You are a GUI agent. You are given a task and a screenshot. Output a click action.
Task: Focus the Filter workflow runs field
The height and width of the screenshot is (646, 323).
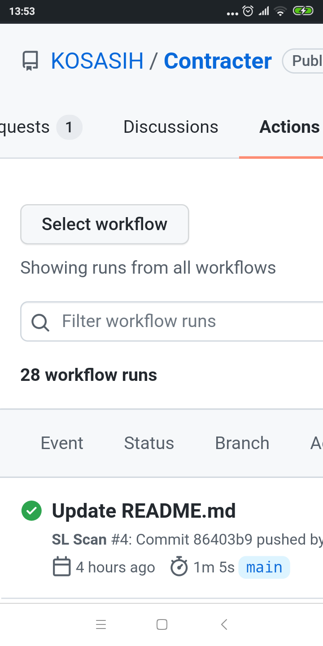172,322
